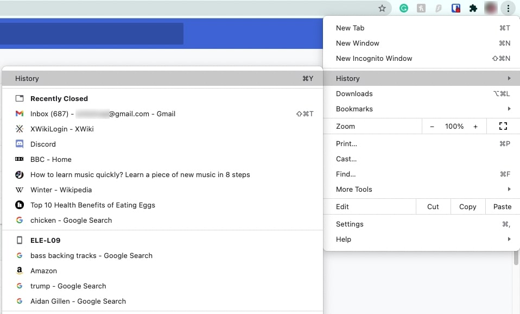
Task: Click the Cut button
Action: point(433,206)
